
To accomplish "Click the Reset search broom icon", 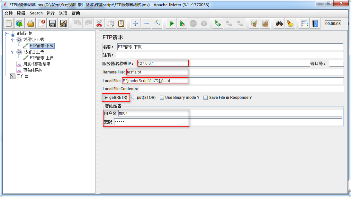I will [290, 23].
